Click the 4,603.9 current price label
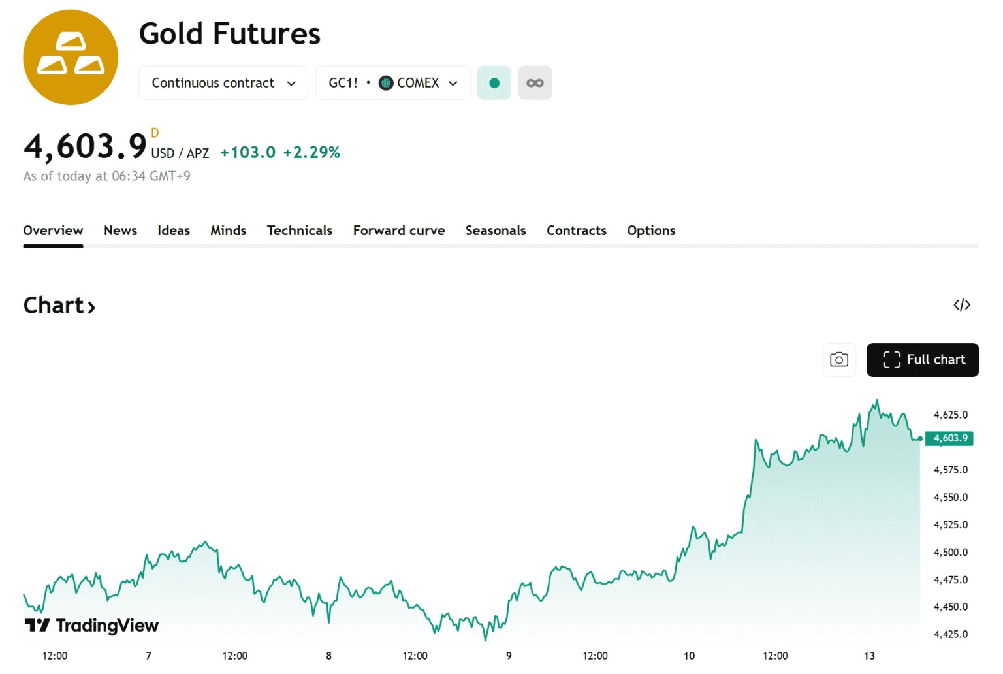The width and height of the screenshot is (1003, 674). coord(949,438)
